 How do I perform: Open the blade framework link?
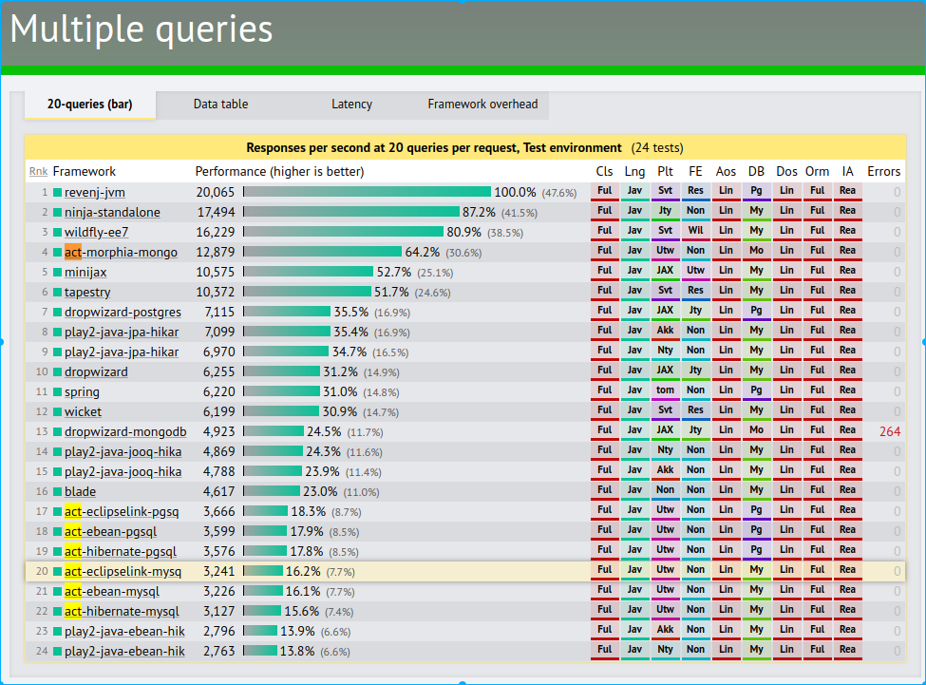pyautogui.click(x=80, y=492)
